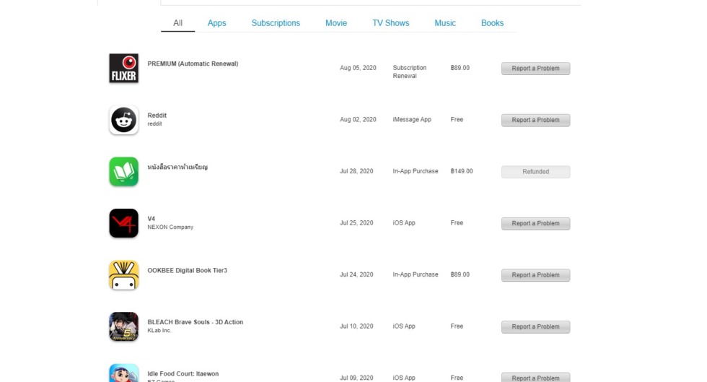Click the Aug 05, 2020 date

tap(358, 68)
